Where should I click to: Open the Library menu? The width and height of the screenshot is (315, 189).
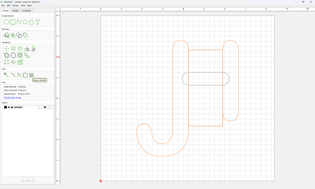click(x=16, y=5)
